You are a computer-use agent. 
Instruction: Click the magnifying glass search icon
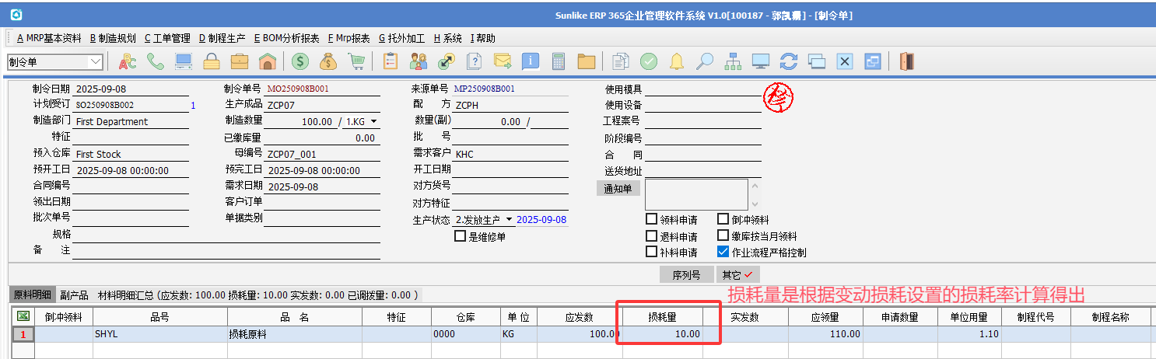click(x=704, y=61)
